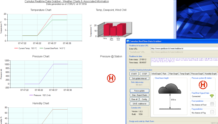Click SAVE: realtime.txt button
Image resolution: width=218 pixels, height=124 pixels.
point(139,104)
